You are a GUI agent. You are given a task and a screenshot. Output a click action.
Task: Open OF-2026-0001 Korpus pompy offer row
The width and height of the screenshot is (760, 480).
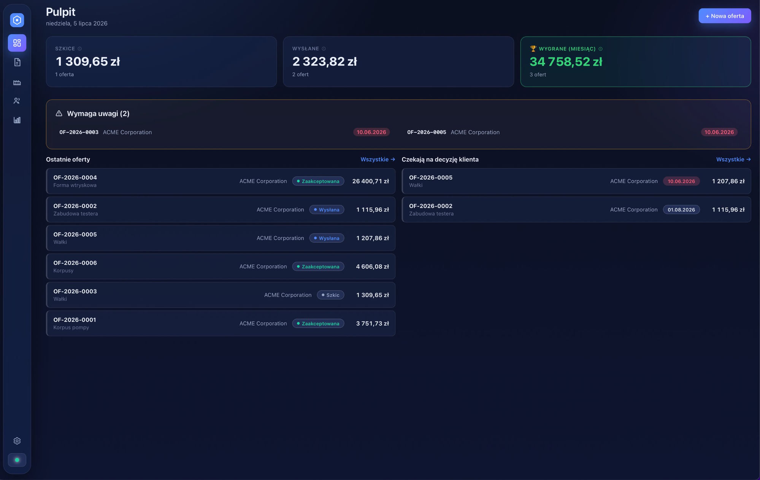(221, 323)
